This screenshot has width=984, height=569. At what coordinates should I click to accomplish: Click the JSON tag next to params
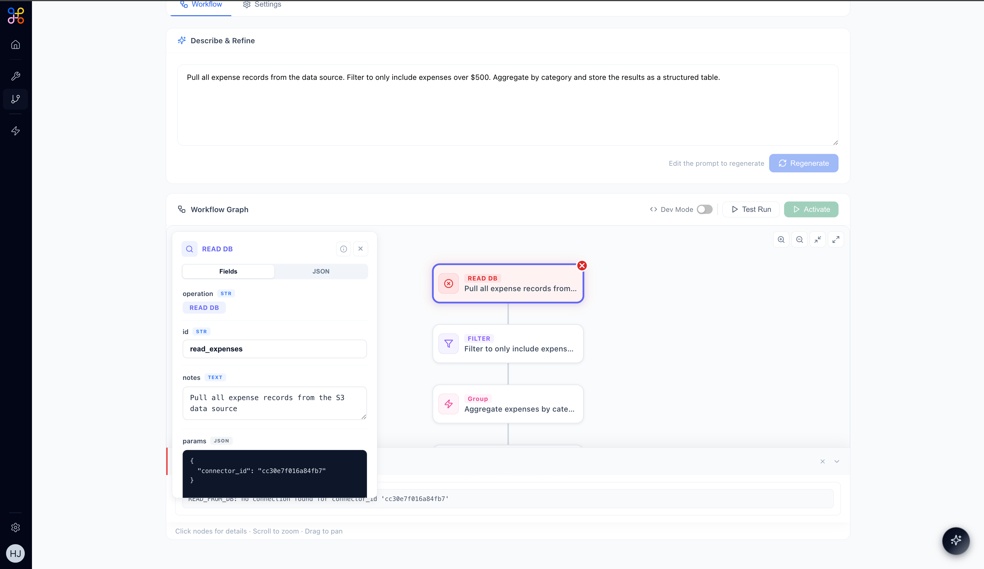coord(222,441)
